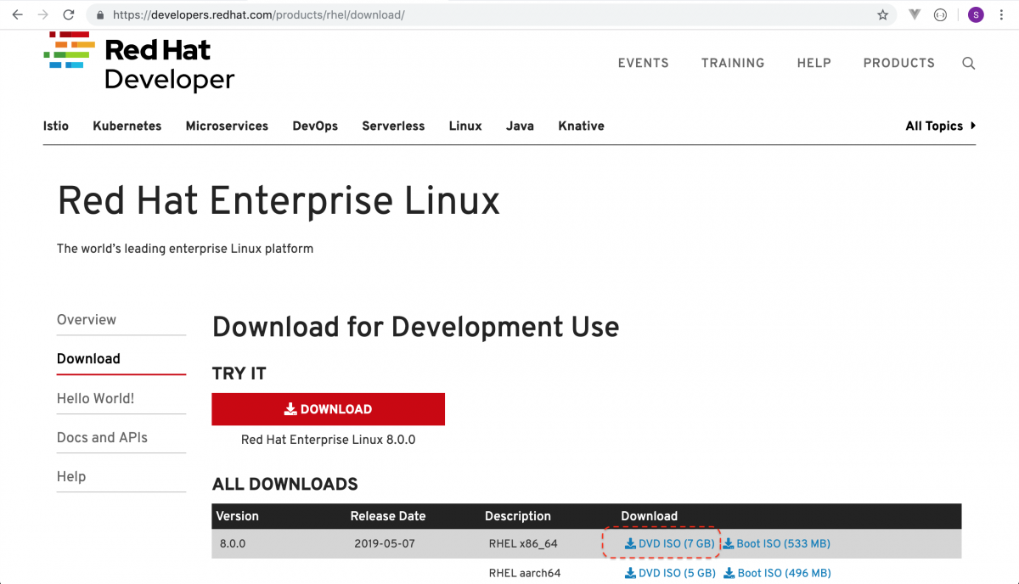1019x584 pixels.
Task: Click inside the browser address bar
Action: coord(340,14)
